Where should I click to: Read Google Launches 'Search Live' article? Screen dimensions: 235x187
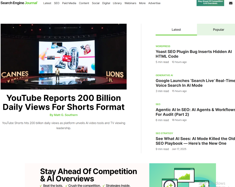point(195,83)
